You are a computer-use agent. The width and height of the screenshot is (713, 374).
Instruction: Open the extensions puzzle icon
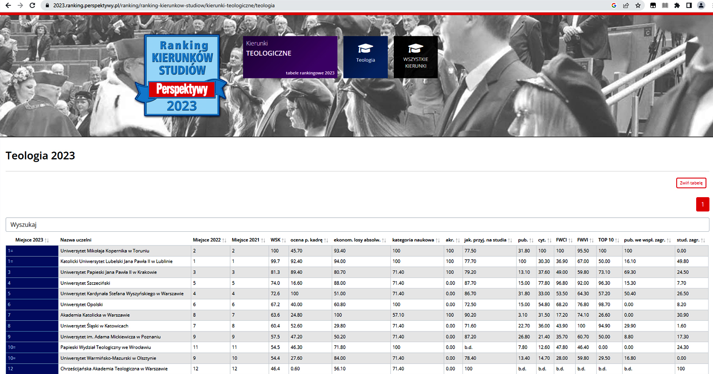pyautogui.click(x=677, y=5)
